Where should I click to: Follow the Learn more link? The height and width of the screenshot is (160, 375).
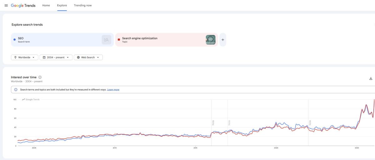click(113, 90)
